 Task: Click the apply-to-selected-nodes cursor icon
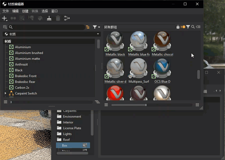[31, 18]
